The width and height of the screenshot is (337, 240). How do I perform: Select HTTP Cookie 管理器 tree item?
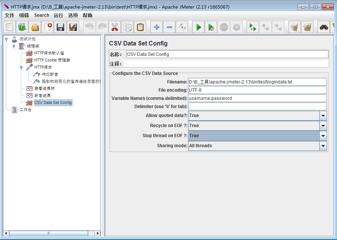coord(52,60)
